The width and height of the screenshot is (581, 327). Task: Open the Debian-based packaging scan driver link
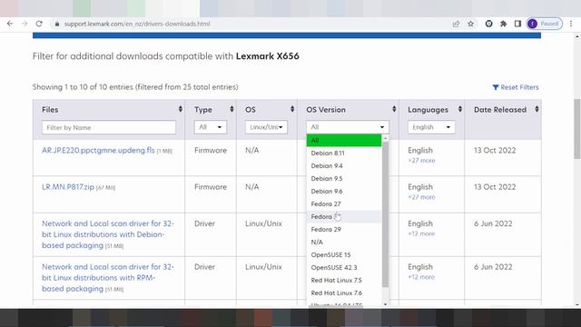point(108,234)
